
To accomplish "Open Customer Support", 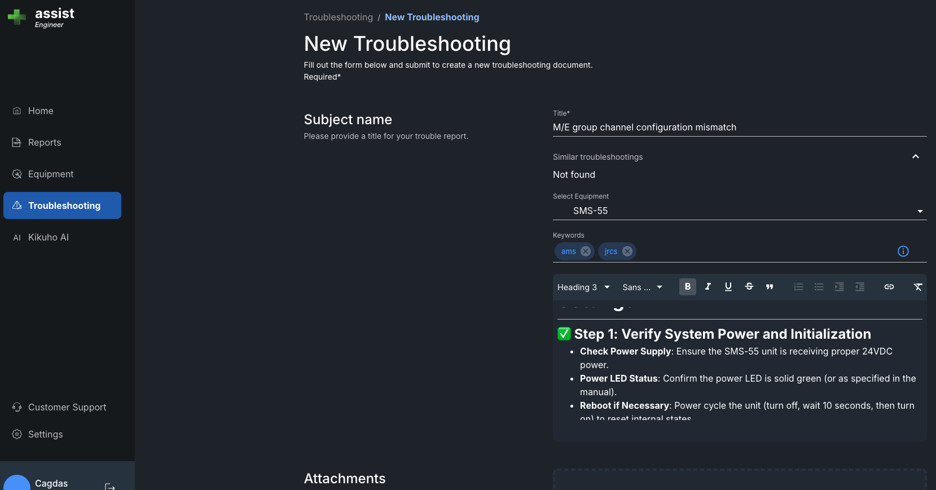I will point(62,407).
